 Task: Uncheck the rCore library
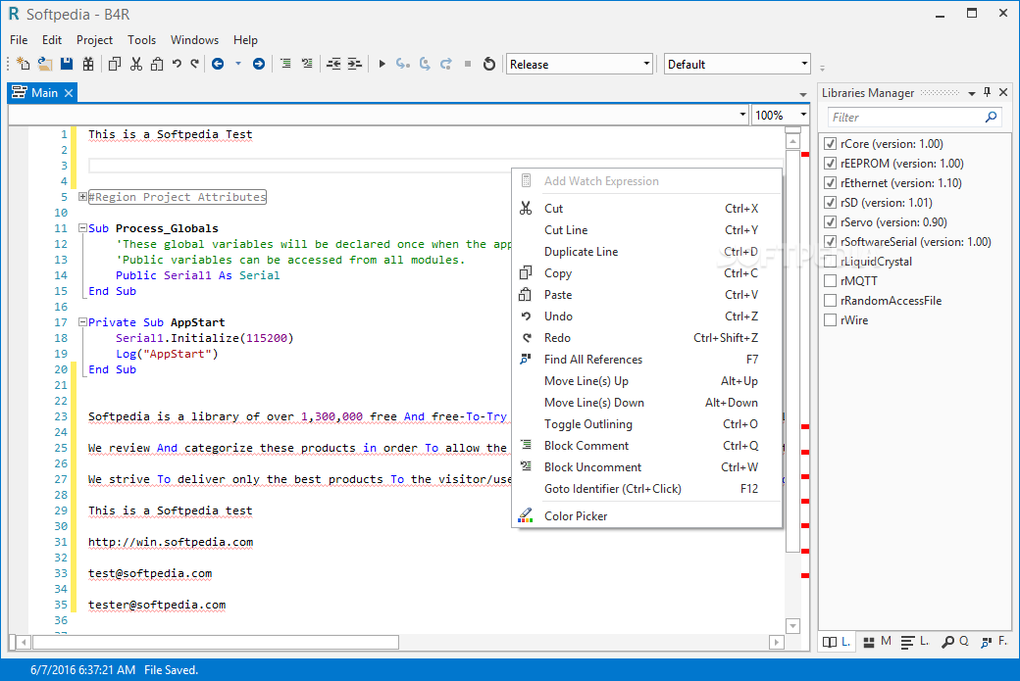click(830, 144)
